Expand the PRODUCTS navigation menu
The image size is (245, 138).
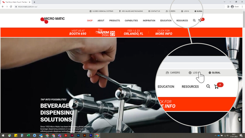tap(114, 21)
